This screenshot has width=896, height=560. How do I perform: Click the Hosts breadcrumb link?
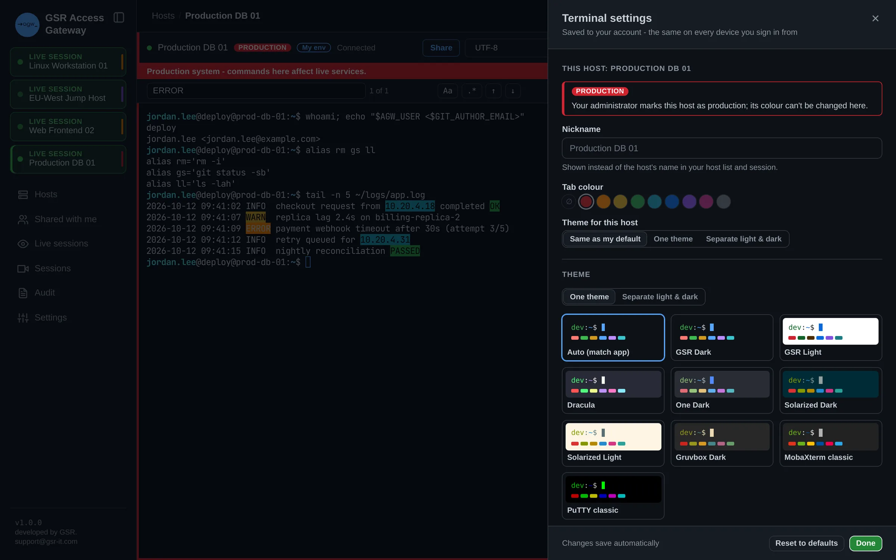(163, 16)
